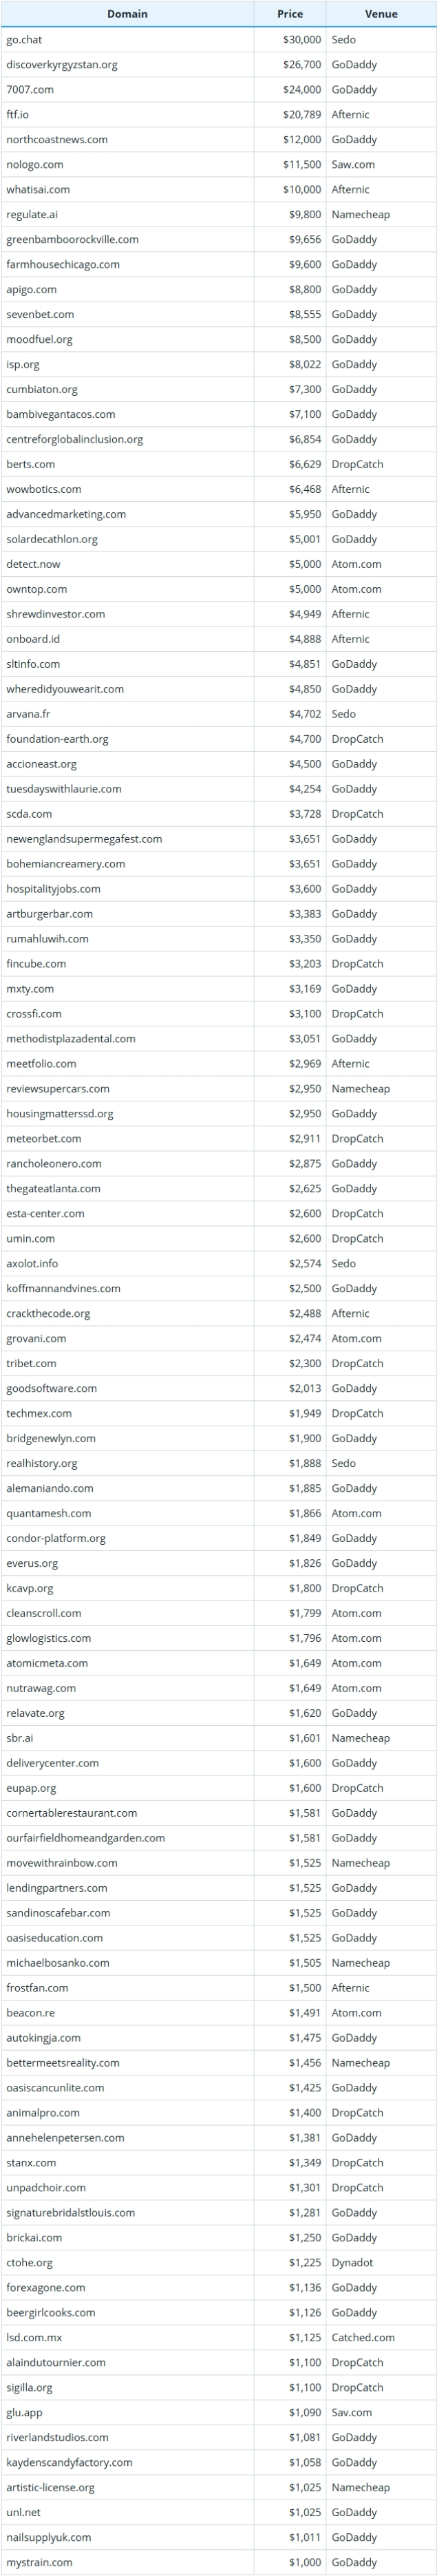
Task: Open the detect.now domain link
Action: tap(34, 564)
